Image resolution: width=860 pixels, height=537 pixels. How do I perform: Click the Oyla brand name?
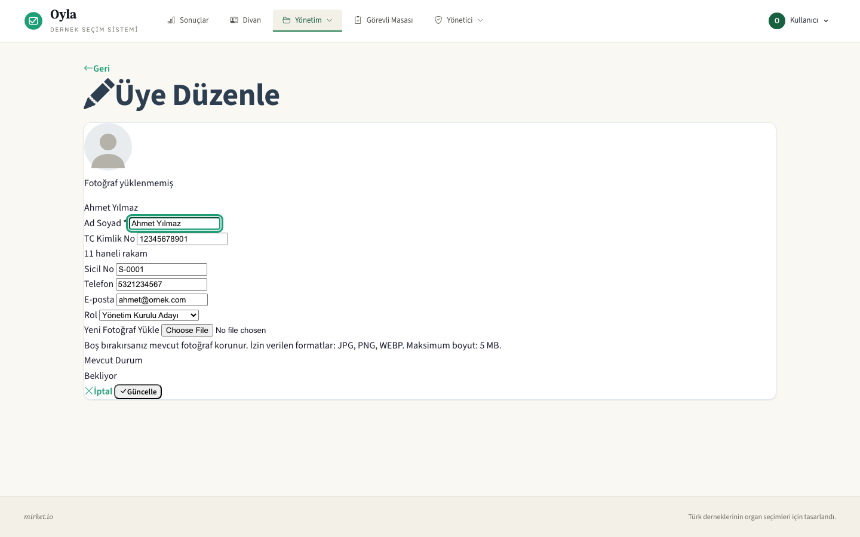[63, 14]
